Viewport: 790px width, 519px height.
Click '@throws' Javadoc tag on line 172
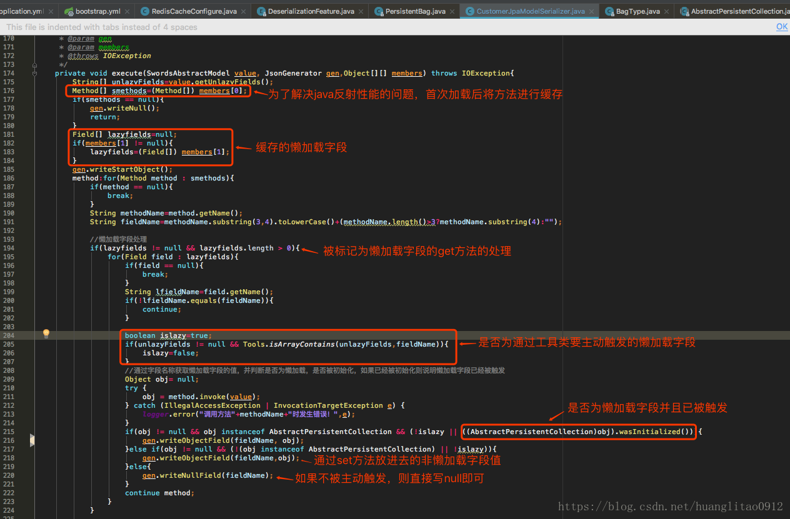pos(82,56)
